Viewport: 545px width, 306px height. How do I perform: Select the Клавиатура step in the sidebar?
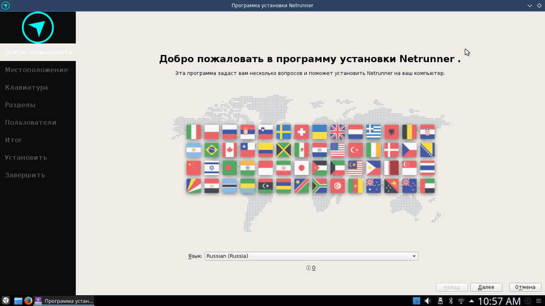click(38, 88)
